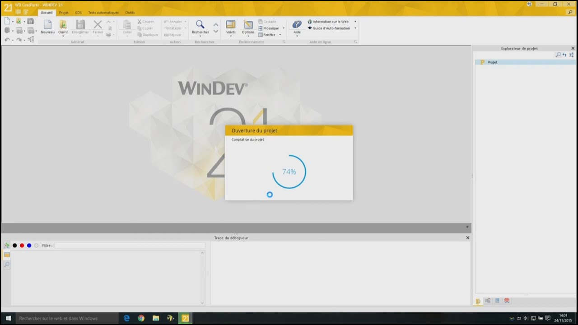Toggle the blue color filter dot
Screen dimensions: 578x325
tap(29, 246)
